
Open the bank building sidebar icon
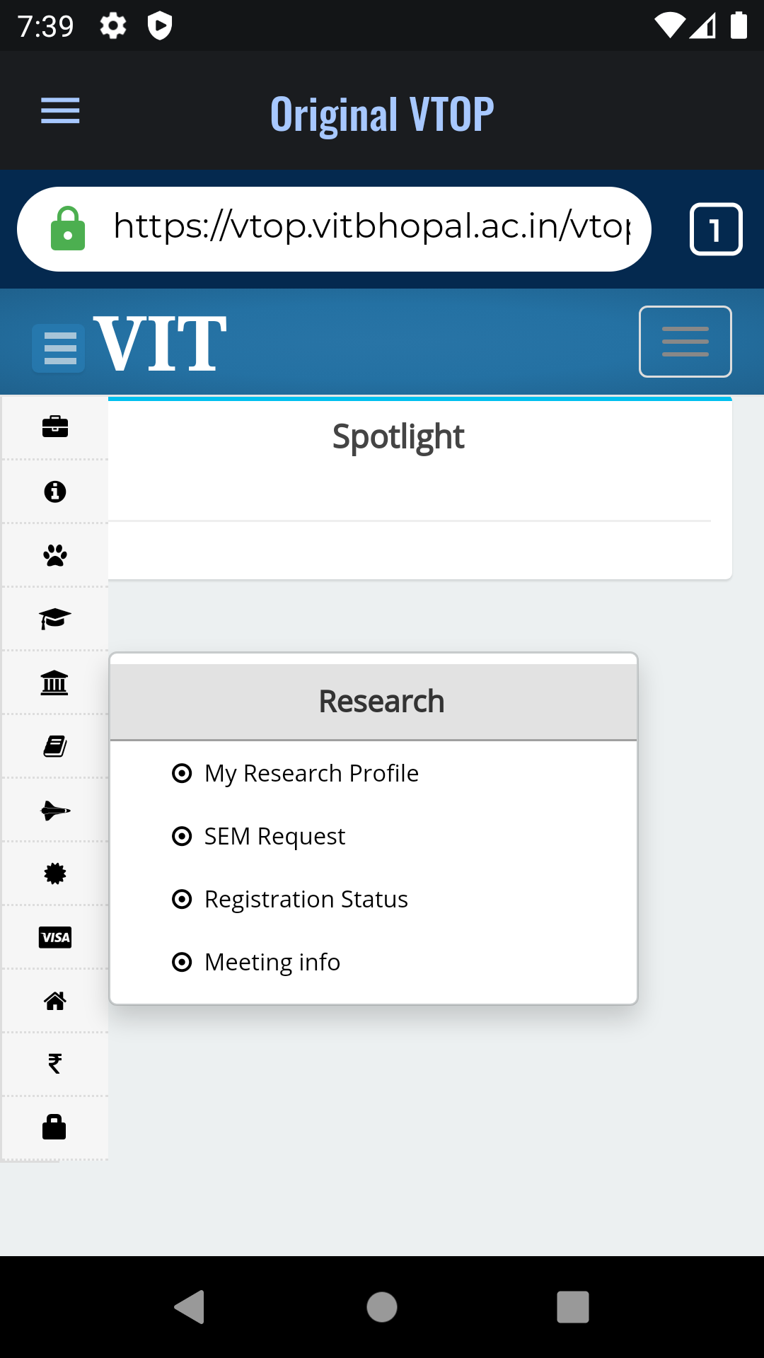55,682
